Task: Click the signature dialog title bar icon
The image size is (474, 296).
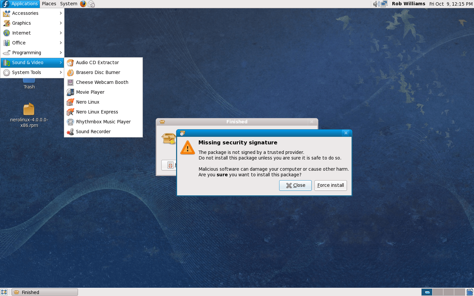Action: click(182, 133)
